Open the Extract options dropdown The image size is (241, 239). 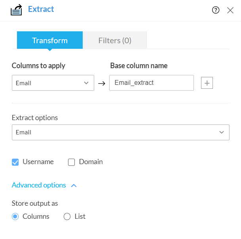click(121, 132)
